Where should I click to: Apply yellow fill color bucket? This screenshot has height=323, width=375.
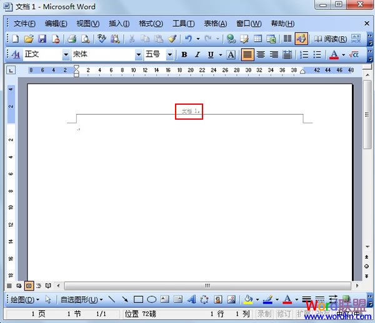(x=248, y=299)
